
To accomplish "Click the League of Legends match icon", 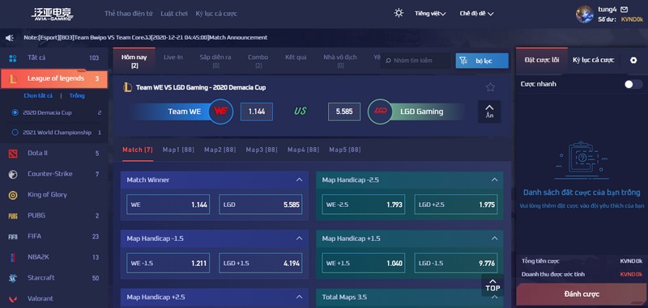I will tap(128, 87).
